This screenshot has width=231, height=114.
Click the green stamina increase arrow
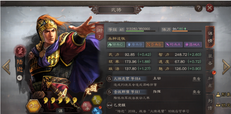pos(185,29)
